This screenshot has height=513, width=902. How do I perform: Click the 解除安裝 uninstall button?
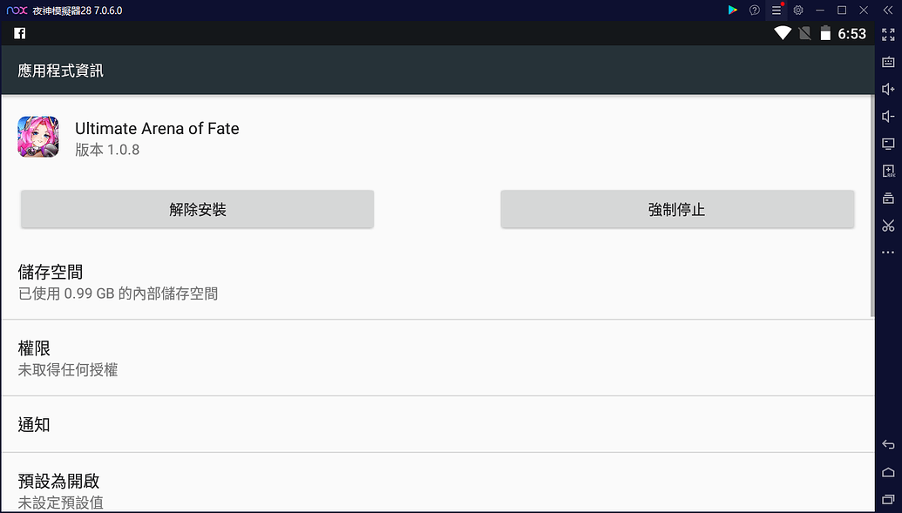196,209
